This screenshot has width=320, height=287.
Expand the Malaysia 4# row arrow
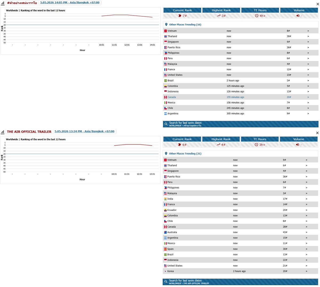point(308,64)
